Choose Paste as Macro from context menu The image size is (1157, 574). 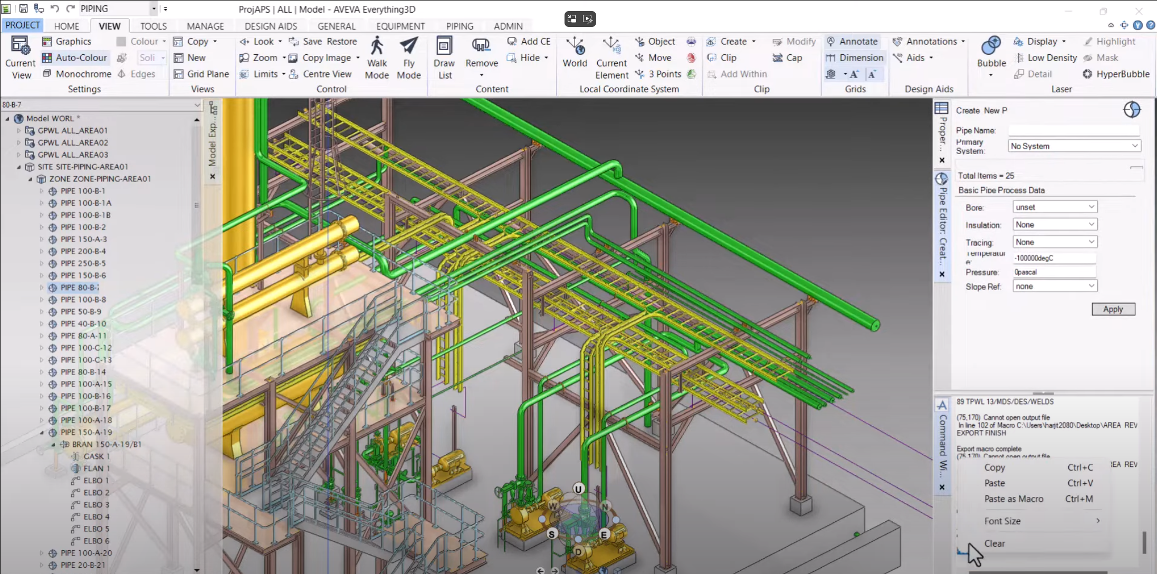click(1013, 499)
